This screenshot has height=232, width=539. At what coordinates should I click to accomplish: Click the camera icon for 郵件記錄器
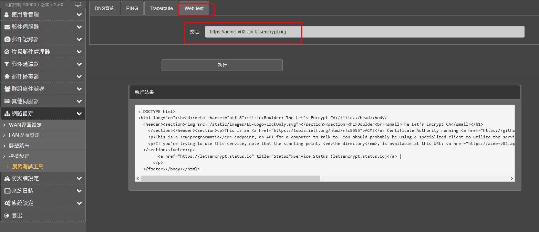point(7,39)
